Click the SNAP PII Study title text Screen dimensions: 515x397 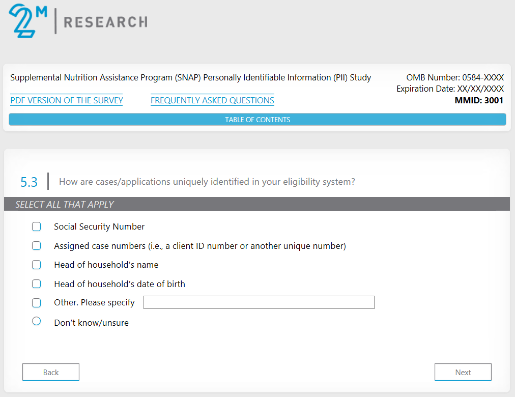pos(190,78)
